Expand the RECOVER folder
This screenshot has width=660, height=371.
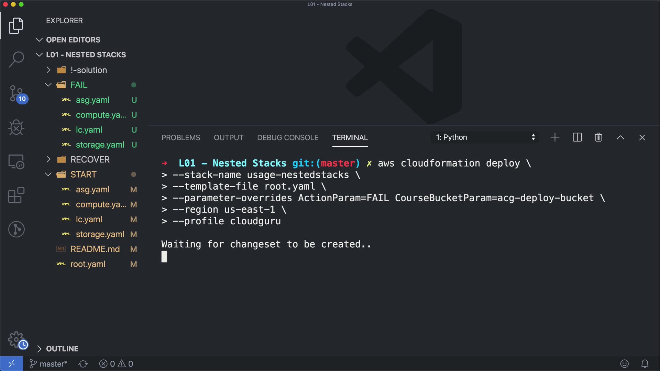[90, 159]
